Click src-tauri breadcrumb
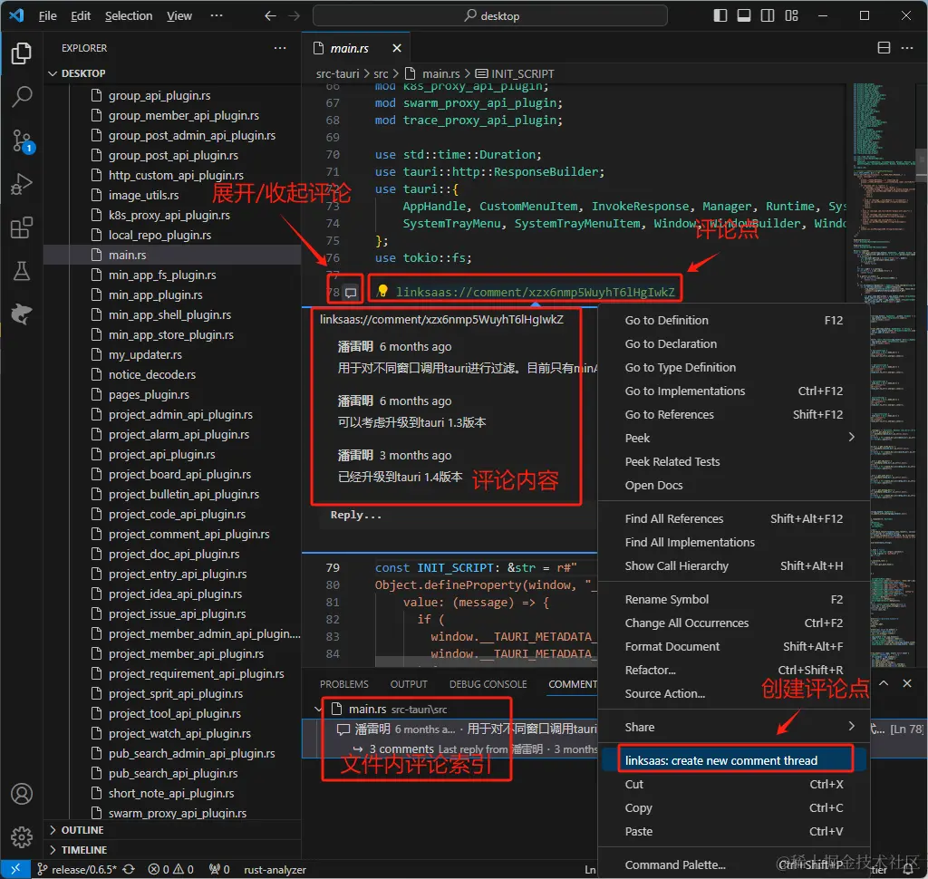The image size is (928, 879). 337,74
